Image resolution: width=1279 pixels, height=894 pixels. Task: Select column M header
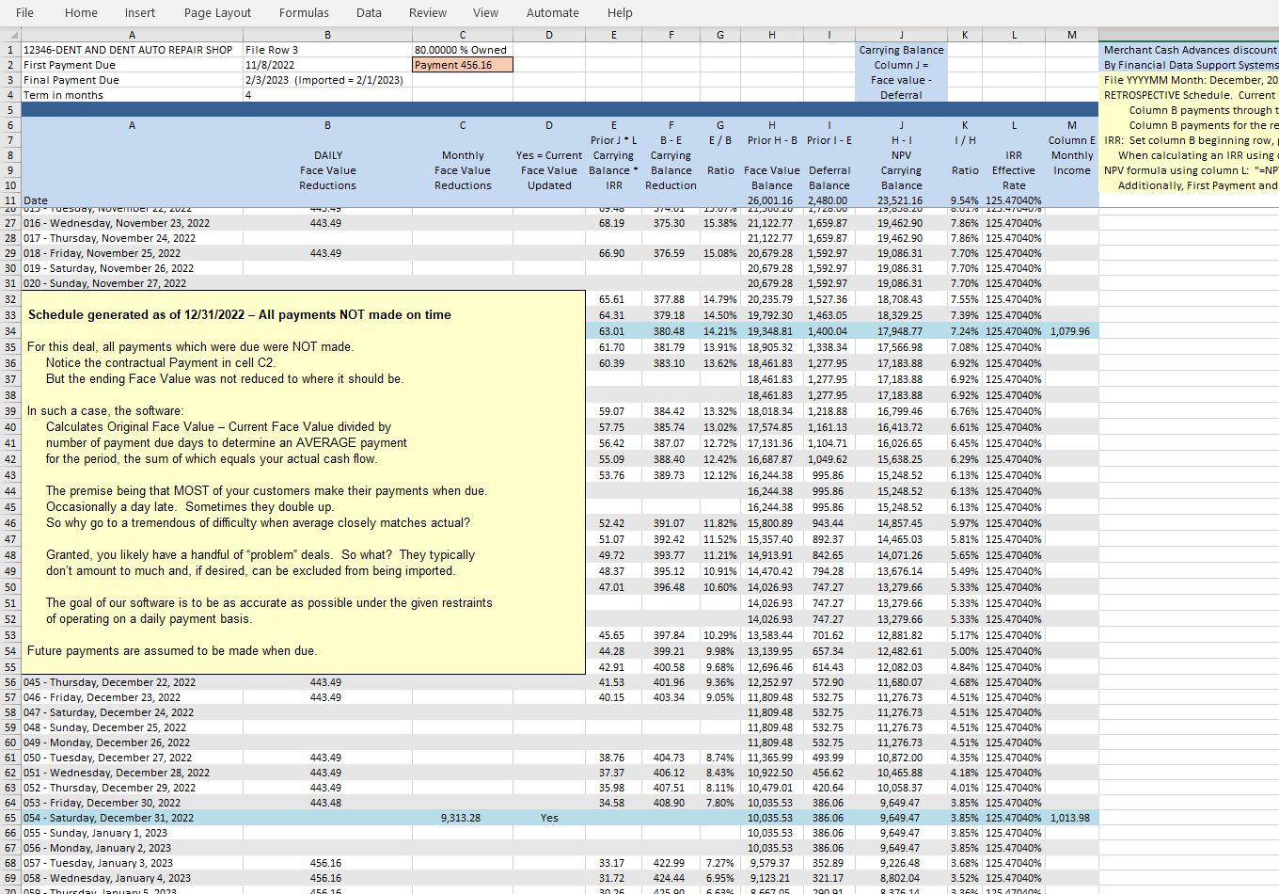click(x=1072, y=35)
